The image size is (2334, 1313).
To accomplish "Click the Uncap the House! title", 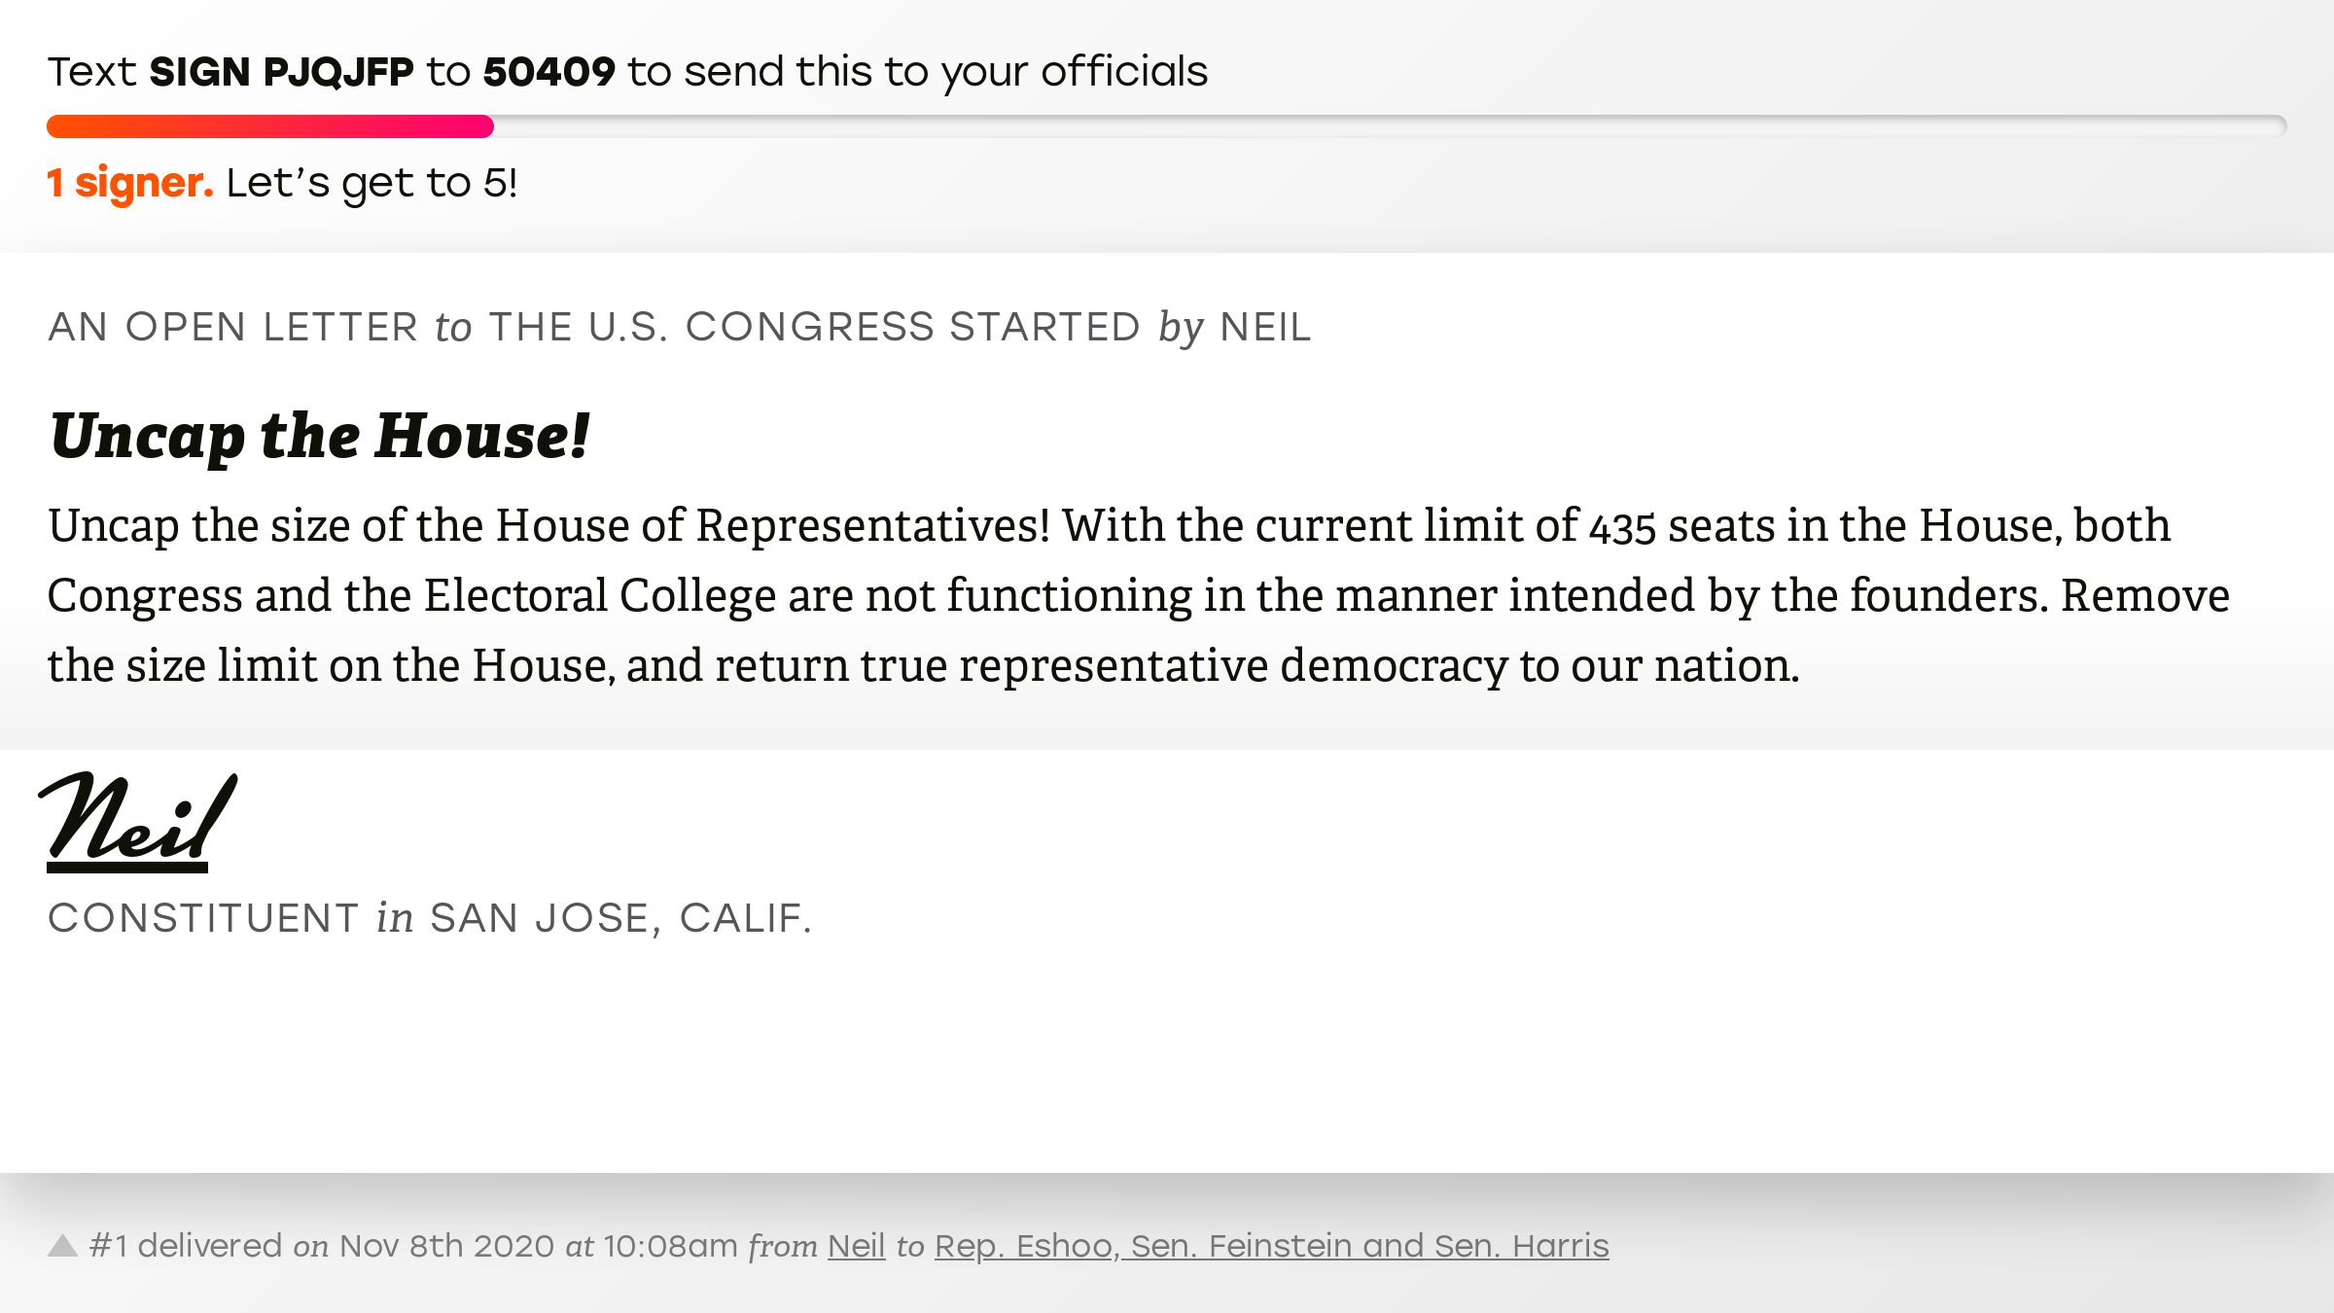I will click(320, 436).
